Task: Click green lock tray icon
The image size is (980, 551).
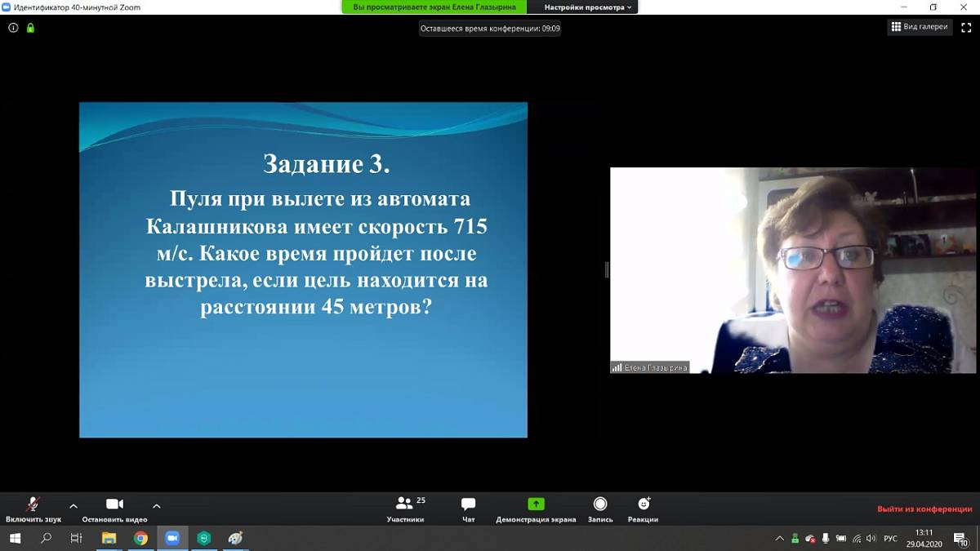Action: point(795,539)
